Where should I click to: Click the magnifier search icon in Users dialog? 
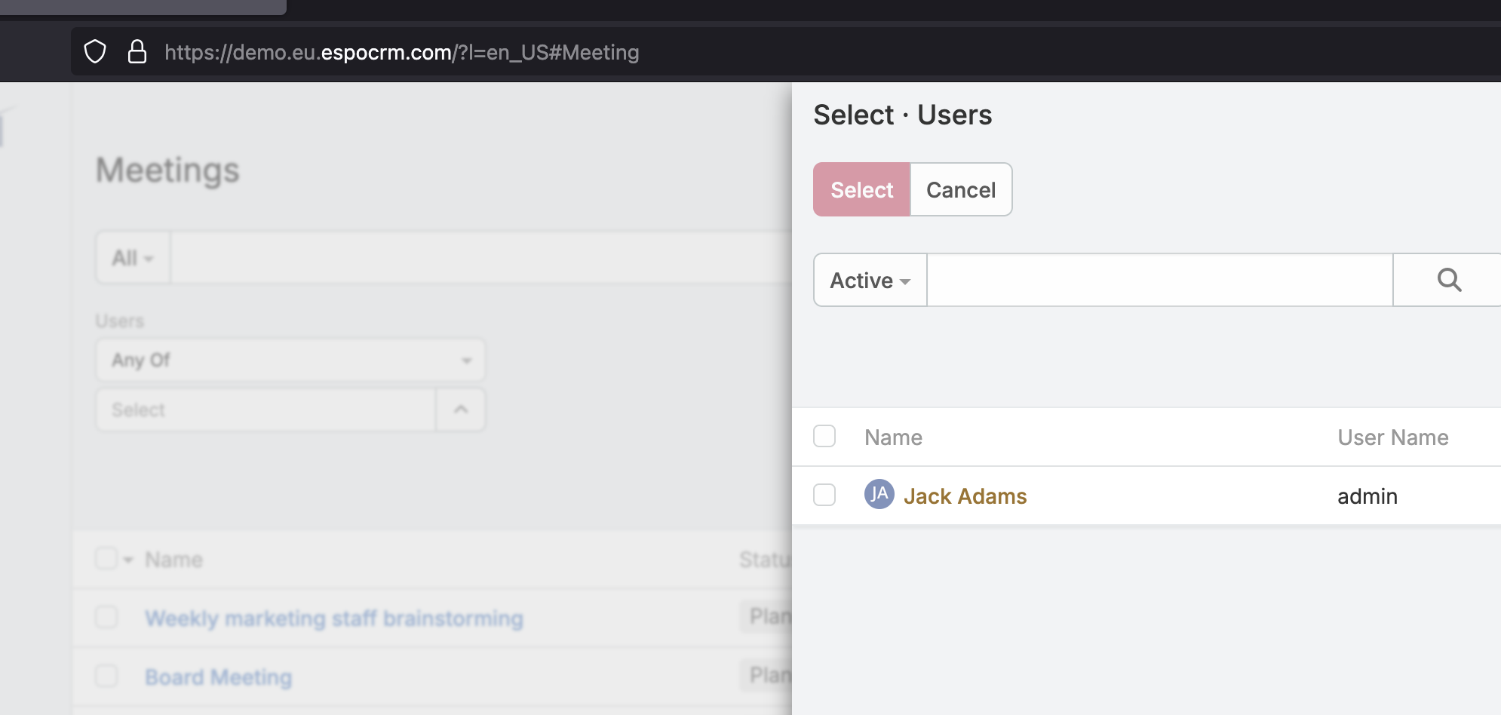pos(1448,280)
